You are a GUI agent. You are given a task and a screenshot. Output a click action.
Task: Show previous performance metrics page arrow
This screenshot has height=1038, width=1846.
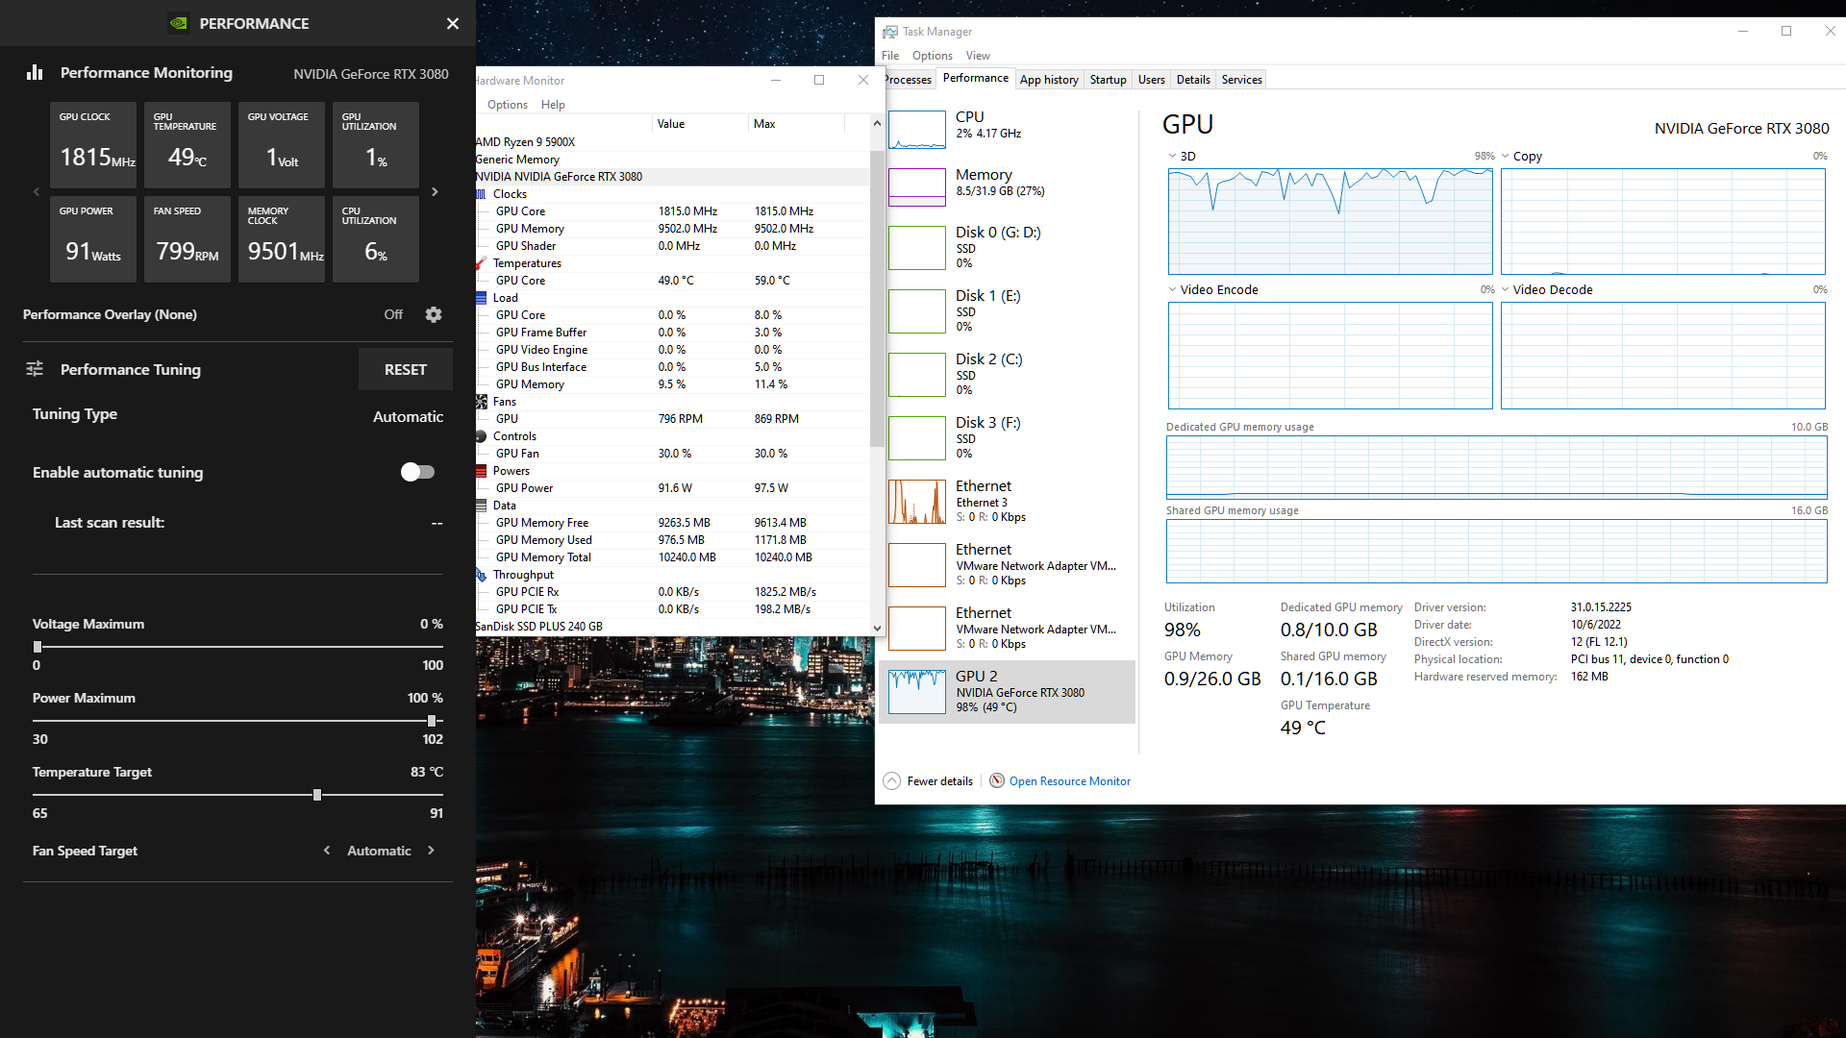coord(37,191)
